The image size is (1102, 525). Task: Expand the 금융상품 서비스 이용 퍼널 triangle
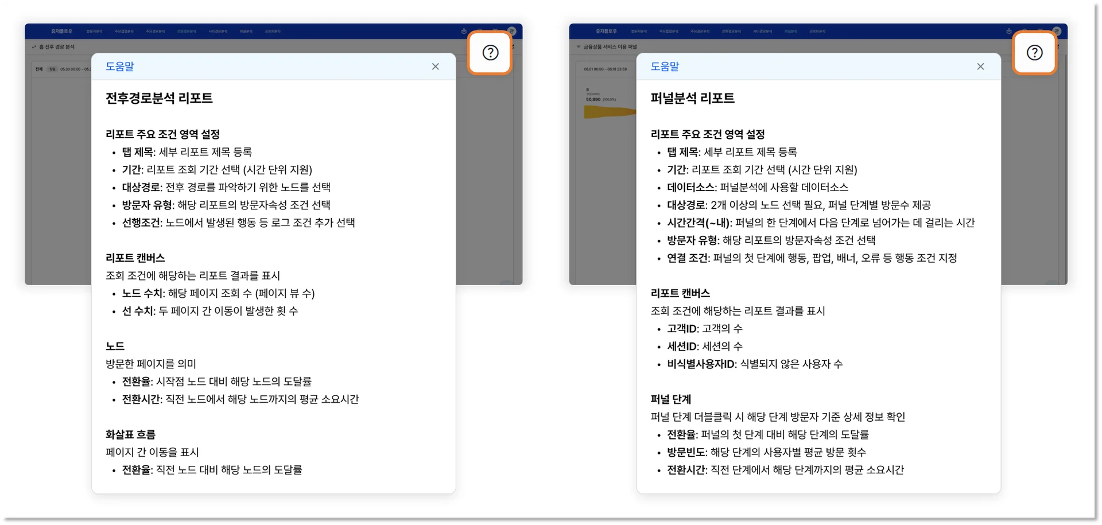[x=579, y=47]
